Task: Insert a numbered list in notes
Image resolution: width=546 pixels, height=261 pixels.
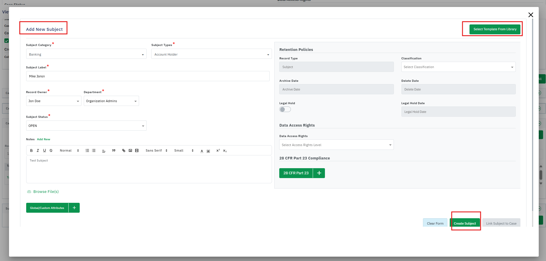Action: (x=87, y=151)
